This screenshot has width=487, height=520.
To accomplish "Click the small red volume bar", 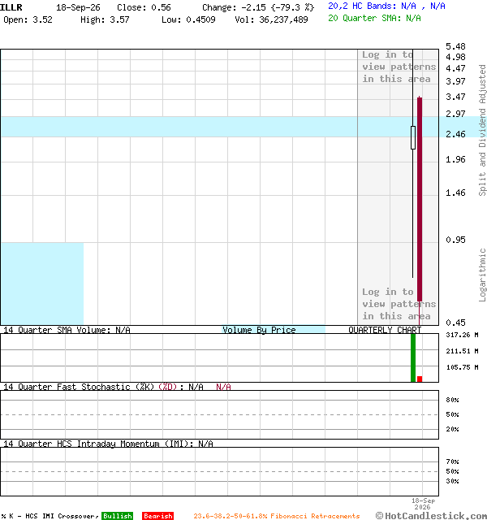I will tap(420, 379).
